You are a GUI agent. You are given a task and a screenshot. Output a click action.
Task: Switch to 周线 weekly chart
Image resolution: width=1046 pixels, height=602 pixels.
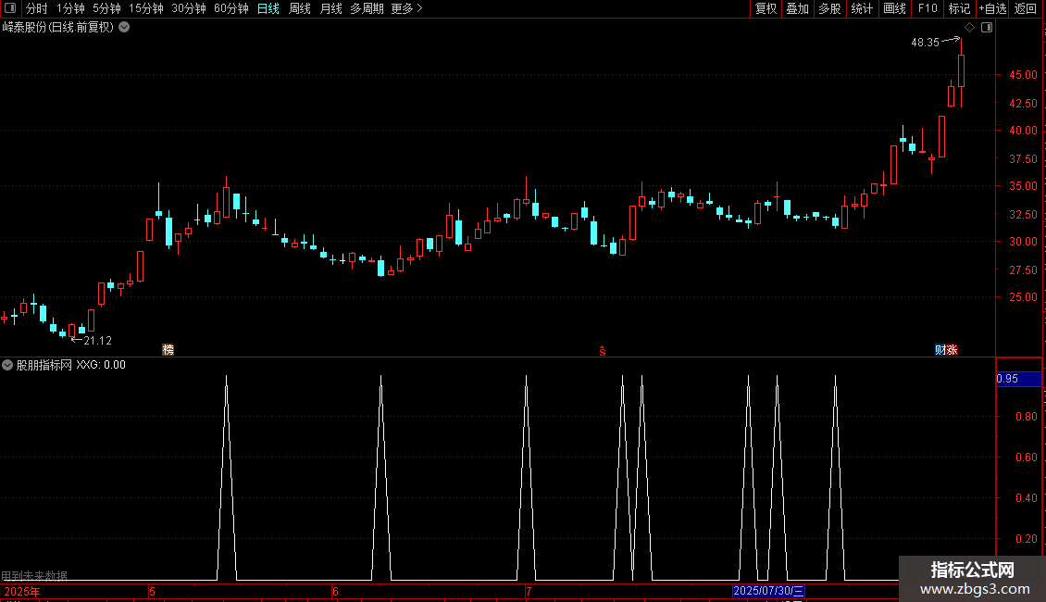[x=300, y=8]
